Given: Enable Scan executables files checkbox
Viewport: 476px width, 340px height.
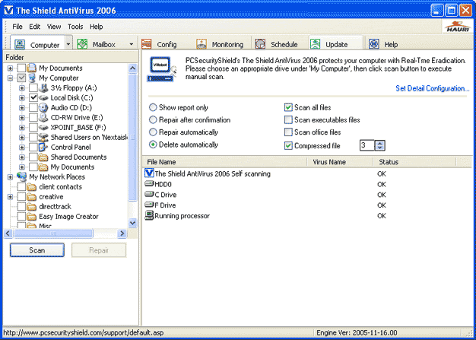Looking at the screenshot, I should point(288,120).
